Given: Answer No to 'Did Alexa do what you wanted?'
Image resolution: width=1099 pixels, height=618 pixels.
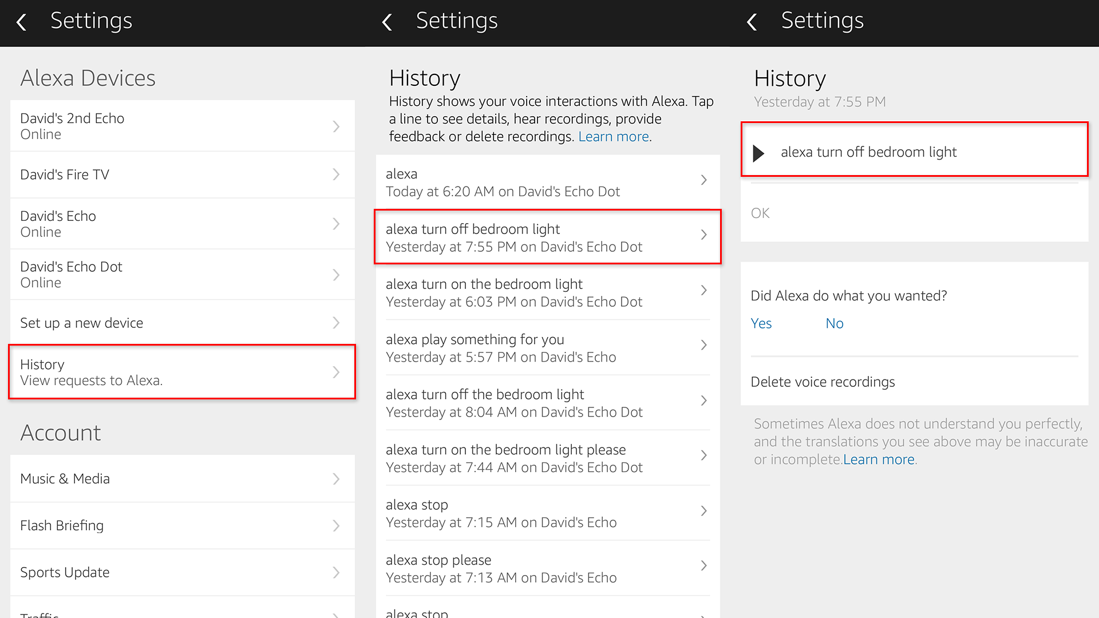Looking at the screenshot, I should (x=835, y=324).
